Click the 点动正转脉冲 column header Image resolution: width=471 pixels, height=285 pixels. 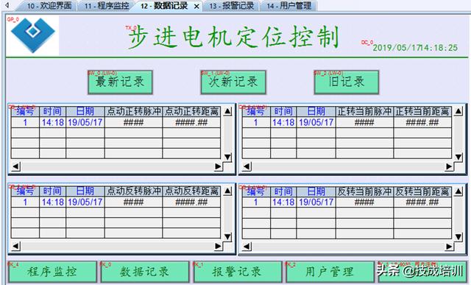point(134,111)
